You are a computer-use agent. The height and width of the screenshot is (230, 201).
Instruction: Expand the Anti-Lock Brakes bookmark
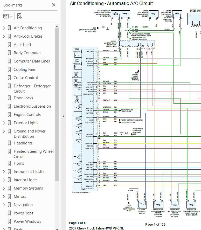coord(4,36)
